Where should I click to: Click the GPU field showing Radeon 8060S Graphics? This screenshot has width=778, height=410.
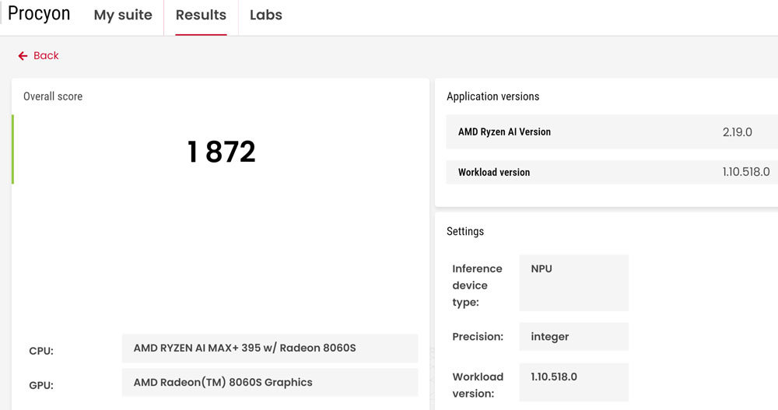point(269,383)
